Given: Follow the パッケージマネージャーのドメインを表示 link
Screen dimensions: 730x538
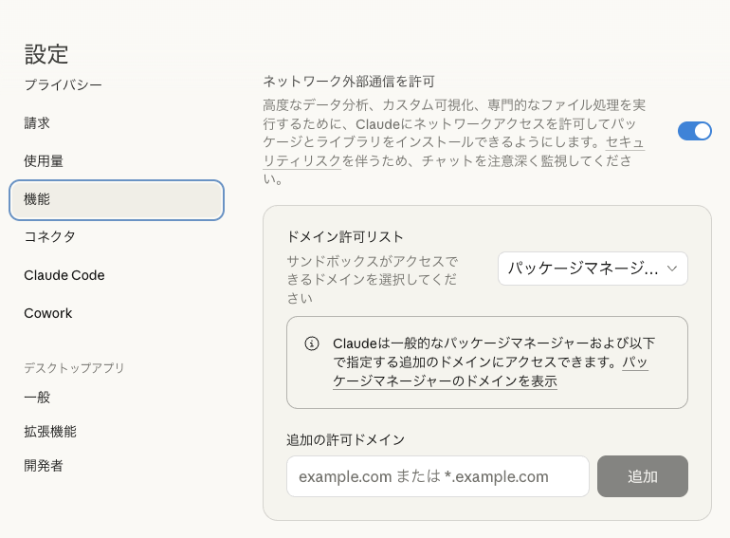Looking at the screenshot, I should (445, 381).
